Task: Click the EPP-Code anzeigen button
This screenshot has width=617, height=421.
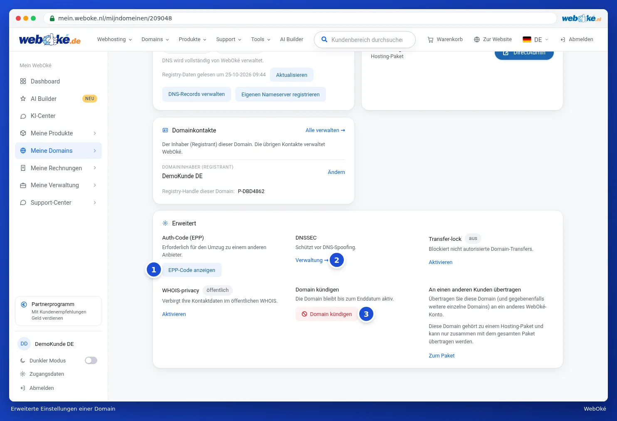Action: (192, 270)
